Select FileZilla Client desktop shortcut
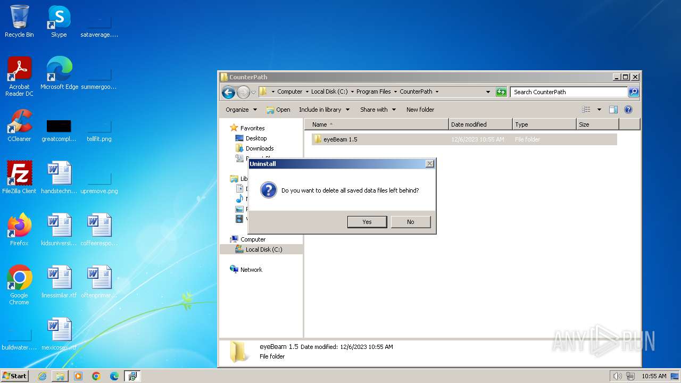Image resolution: width=681 pixels, height=383 pixels. (x=19, y=178)
